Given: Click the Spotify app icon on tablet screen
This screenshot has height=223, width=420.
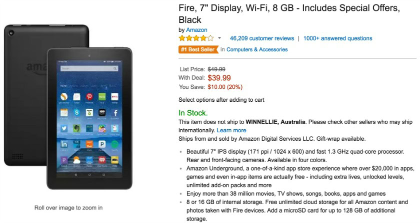Looking at the screenshot, I should point(115,144).
